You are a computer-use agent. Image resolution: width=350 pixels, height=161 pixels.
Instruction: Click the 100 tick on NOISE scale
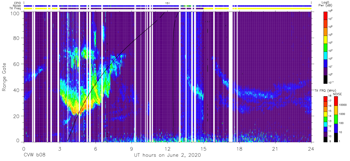[341, 123]
